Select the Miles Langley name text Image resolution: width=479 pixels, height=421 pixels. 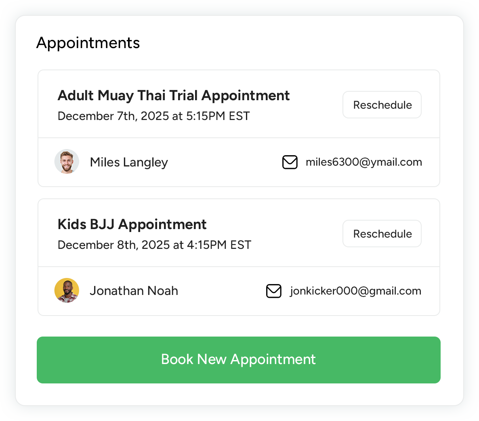point(129,162)
